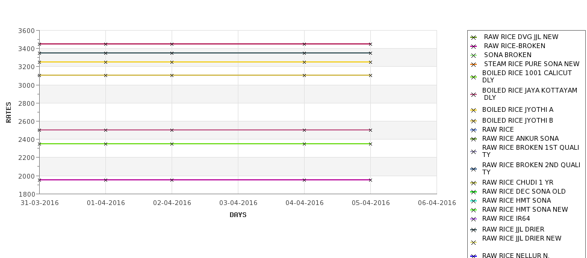The height and width of the screenshot is (258, 587).
Task: Click the RAW RICE IR64 legend marker
Action: point(473,219)
